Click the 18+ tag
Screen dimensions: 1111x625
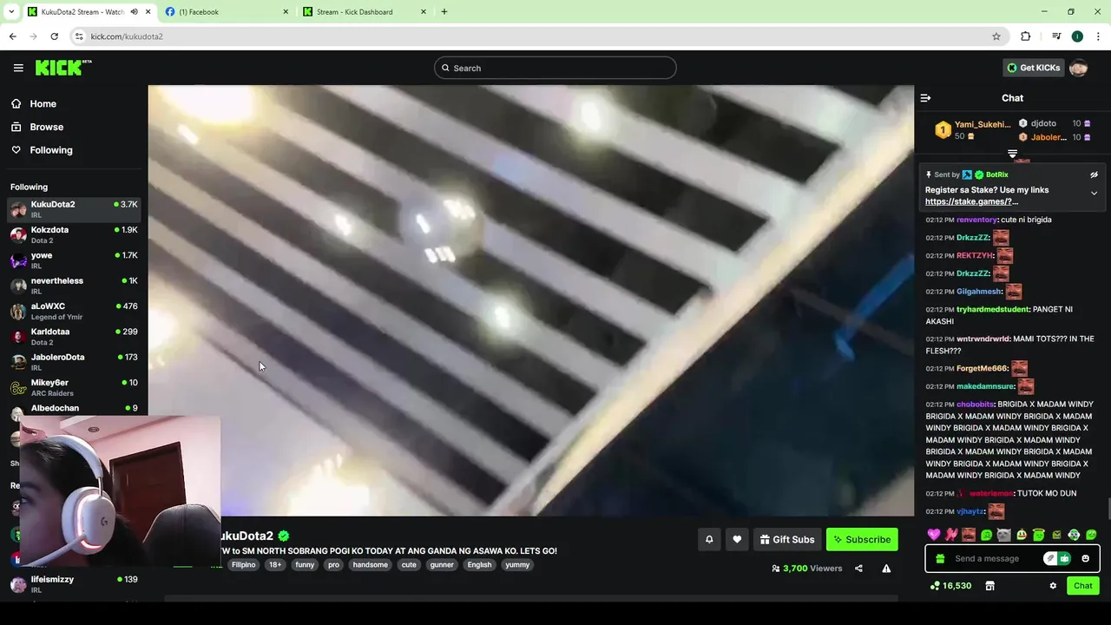275,564
